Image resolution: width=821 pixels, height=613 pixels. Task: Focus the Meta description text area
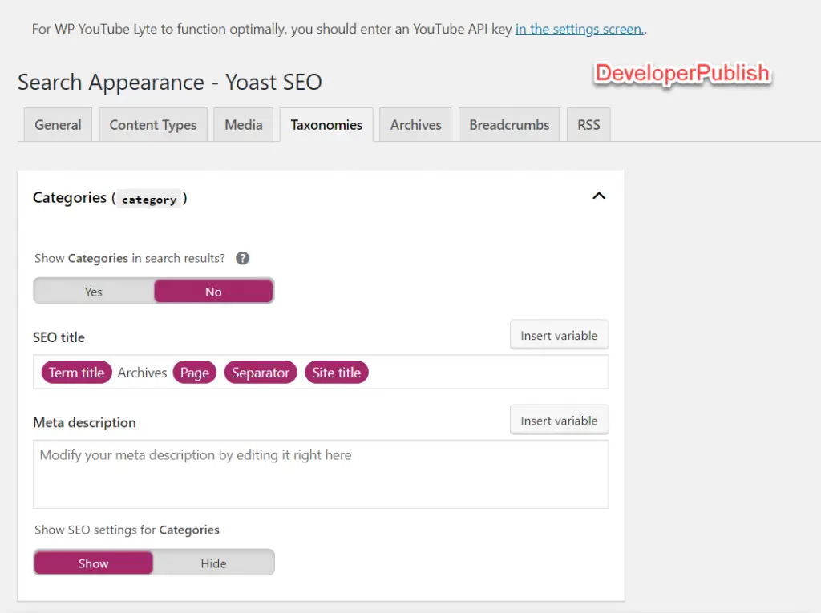click(321, 474)
